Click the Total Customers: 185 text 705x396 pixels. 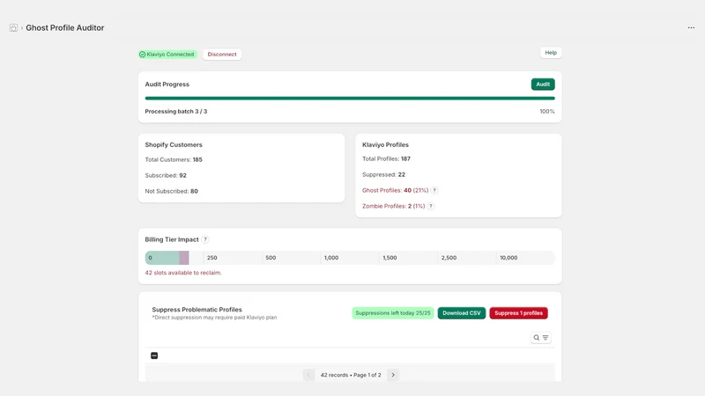click(174, 159)
